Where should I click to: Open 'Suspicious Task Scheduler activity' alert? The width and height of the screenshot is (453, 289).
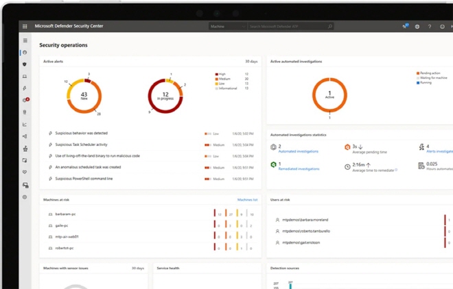click(x=81, y=144)
